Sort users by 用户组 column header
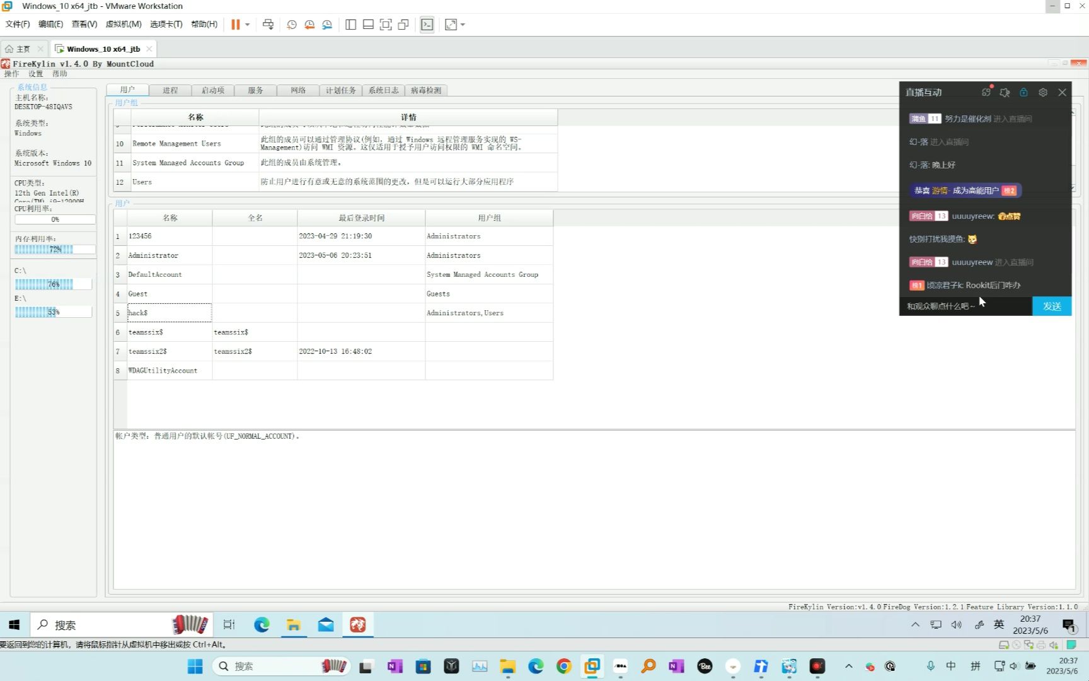The height and width of the screenshot is (681, 1089). tap(489, 218)
